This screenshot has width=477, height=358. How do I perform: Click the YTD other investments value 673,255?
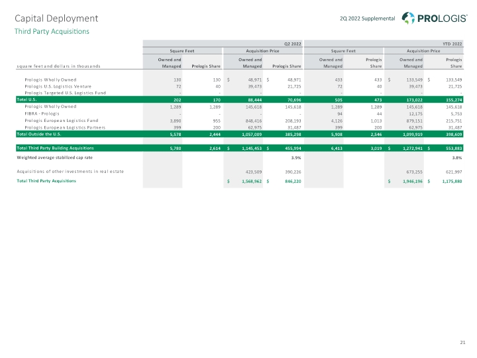[414, 172]
